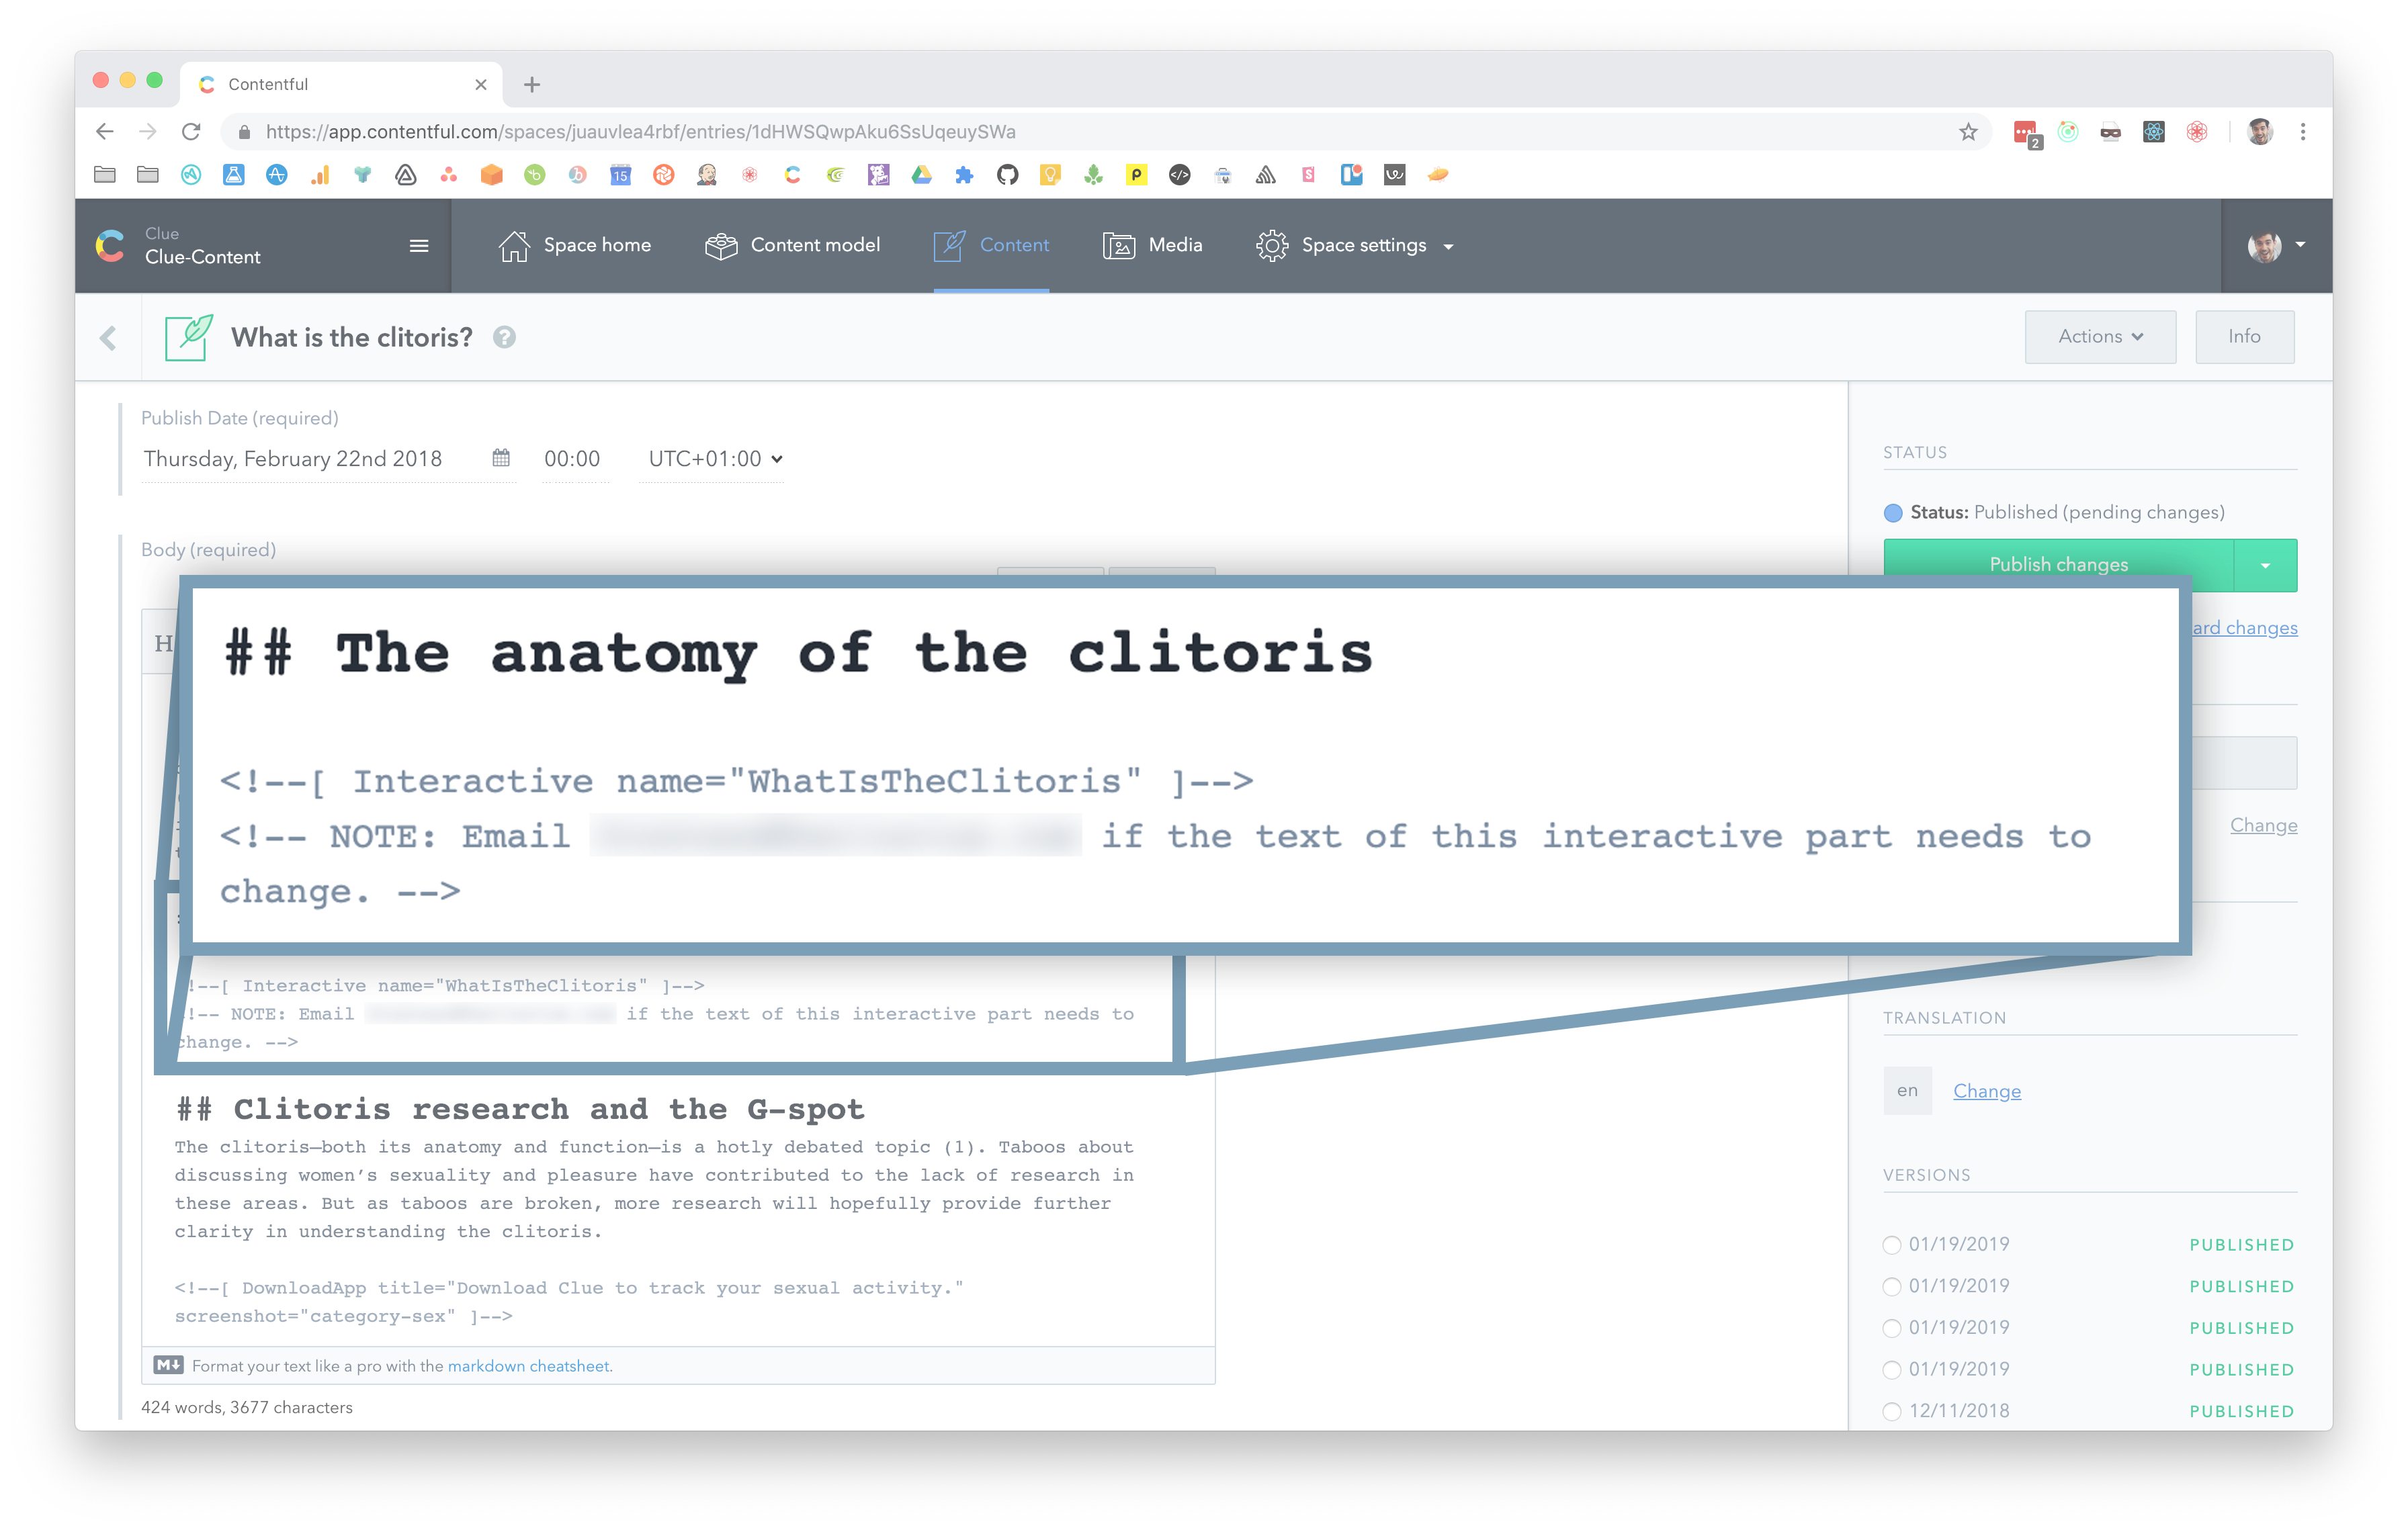Go back using the left chevron
2408x1530 pixels.
click(108, 338)
